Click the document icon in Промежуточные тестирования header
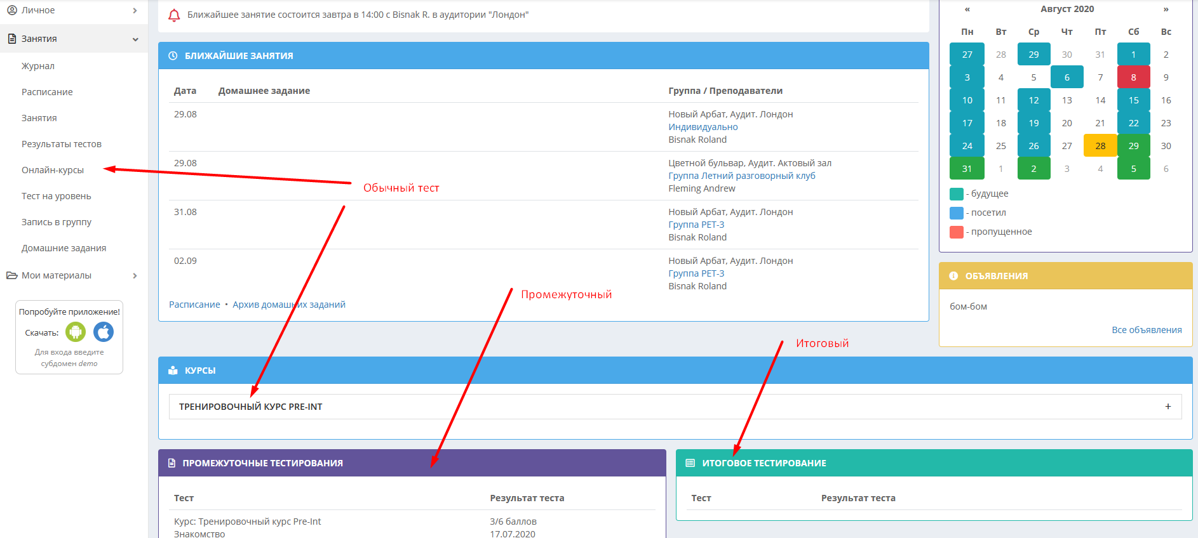The height and width of the screenshot is (538, 1198). click(x=172, y=463)
